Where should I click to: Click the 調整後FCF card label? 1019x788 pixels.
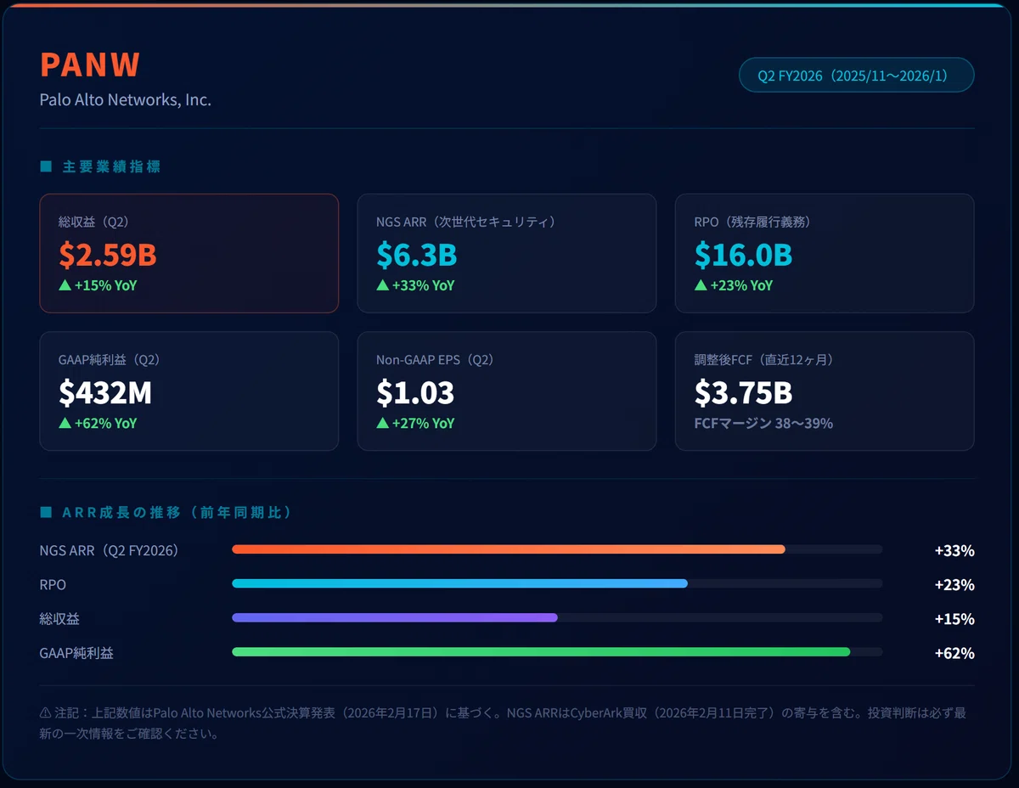764,360
